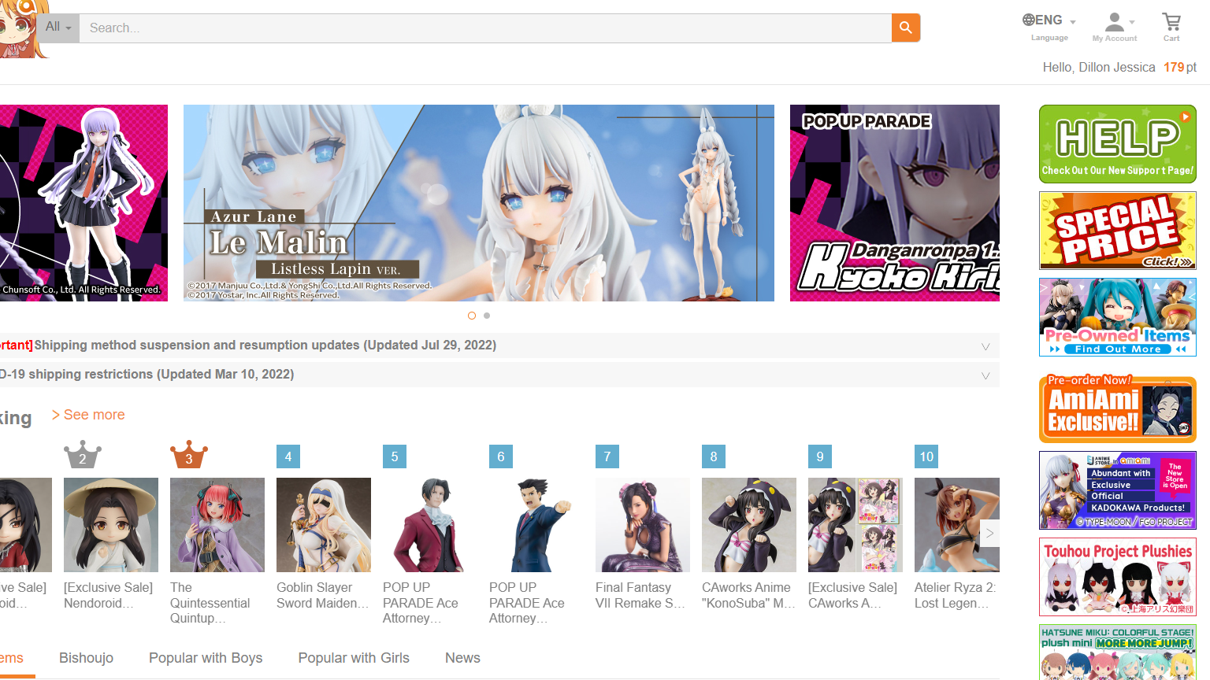Click the See more ranking link

89,415
